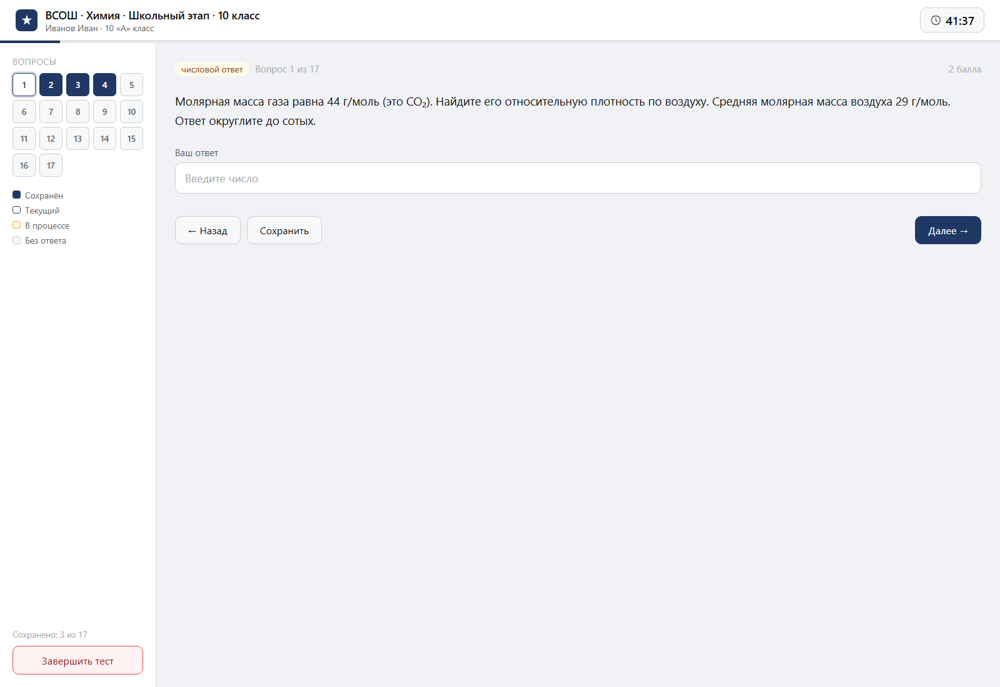This screenshot has height=687, width=1000.
Task: Select question 5 in the sidebar
Action: 131,85
